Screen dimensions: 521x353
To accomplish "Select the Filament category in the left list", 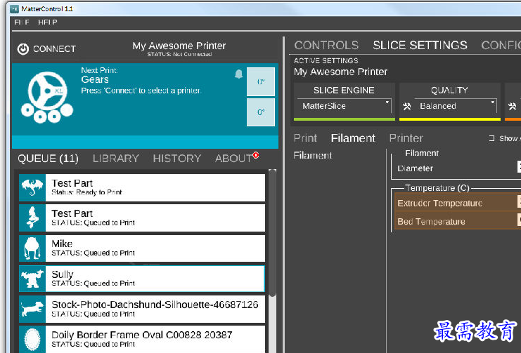I will pyautogui.click(x=313, y=155).
